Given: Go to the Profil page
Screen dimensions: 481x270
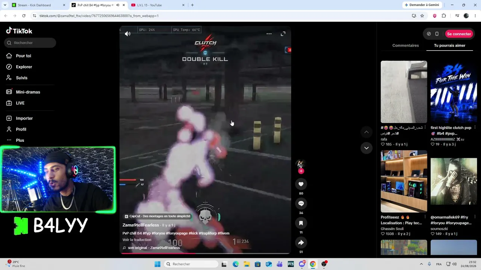Looking at the screenshot, I should [x=21, y=129].
